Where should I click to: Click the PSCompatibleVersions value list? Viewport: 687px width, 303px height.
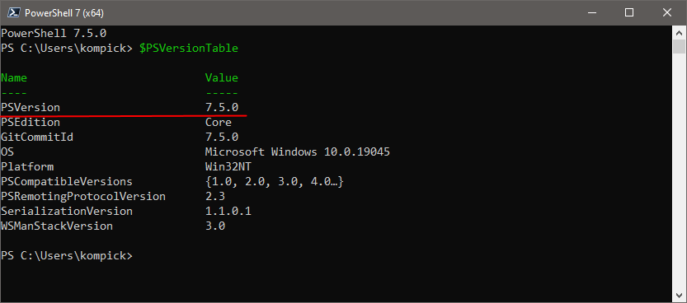pos(275,181)
